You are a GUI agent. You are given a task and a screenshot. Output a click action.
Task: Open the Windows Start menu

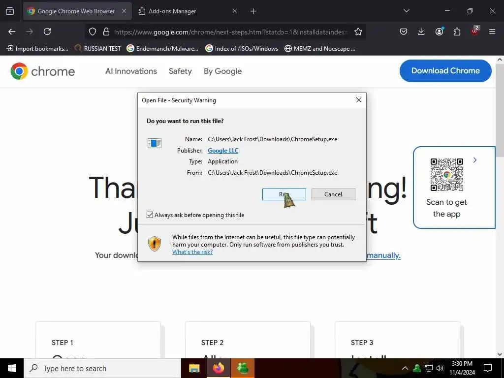12,368
